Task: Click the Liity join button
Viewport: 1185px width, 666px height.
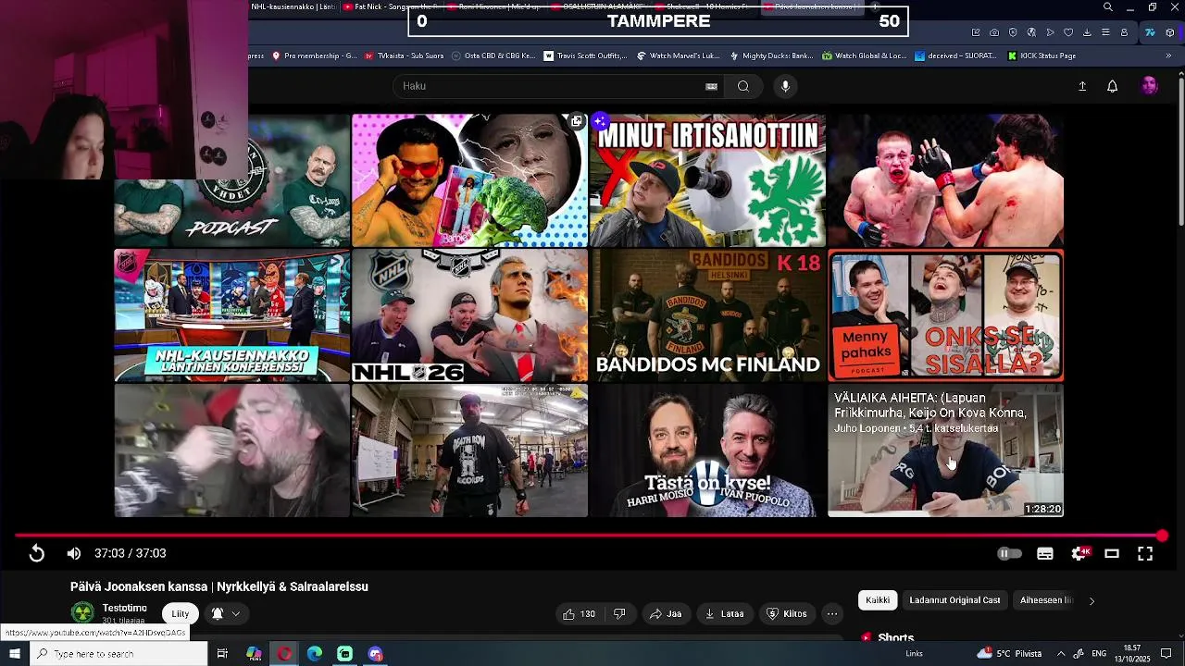Action: 181,613
